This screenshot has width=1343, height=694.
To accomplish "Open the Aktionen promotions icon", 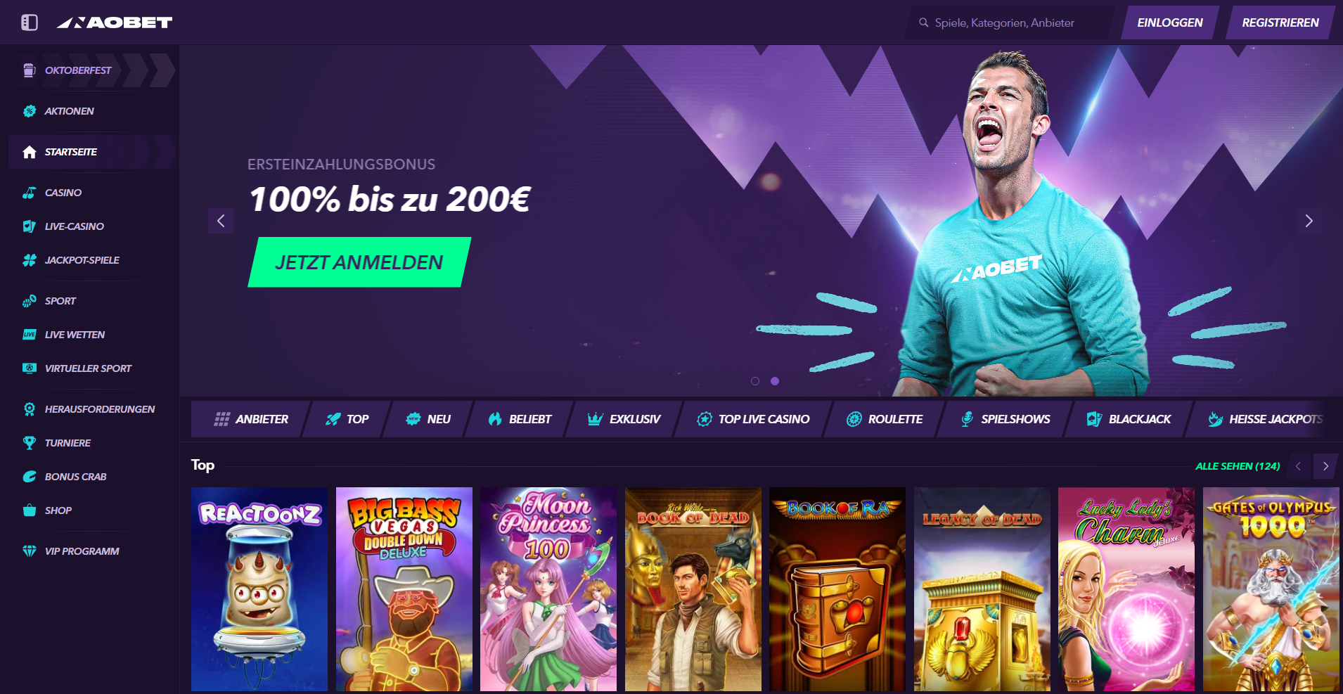I will tap(29, 111).
